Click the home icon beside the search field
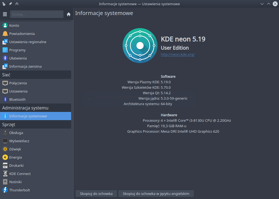The height and width of the screenshot is (199, 279). (69, 14)
